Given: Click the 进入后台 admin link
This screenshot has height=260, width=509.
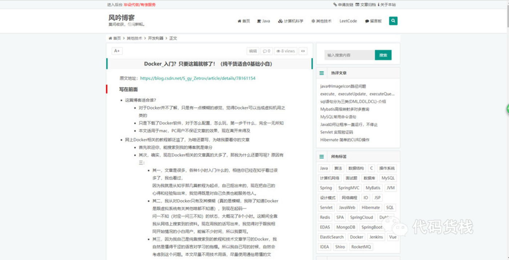Looking at the screenshot, I should tap(115, 5).
